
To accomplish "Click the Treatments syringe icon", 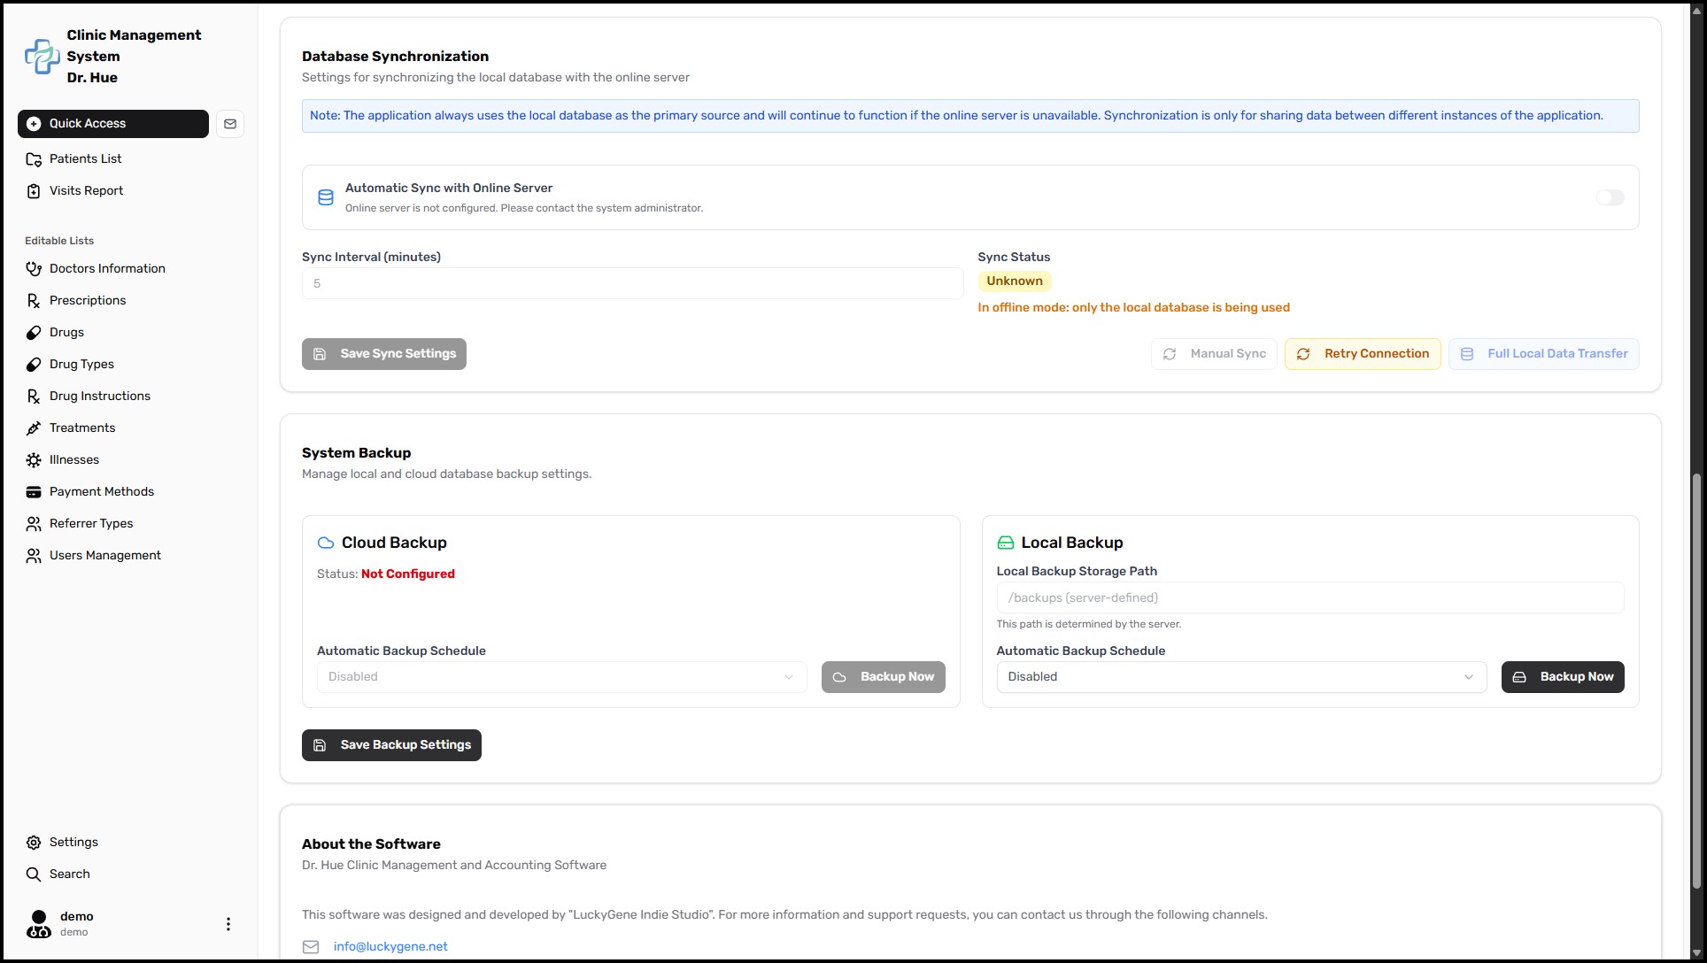I will click(34, 428).
